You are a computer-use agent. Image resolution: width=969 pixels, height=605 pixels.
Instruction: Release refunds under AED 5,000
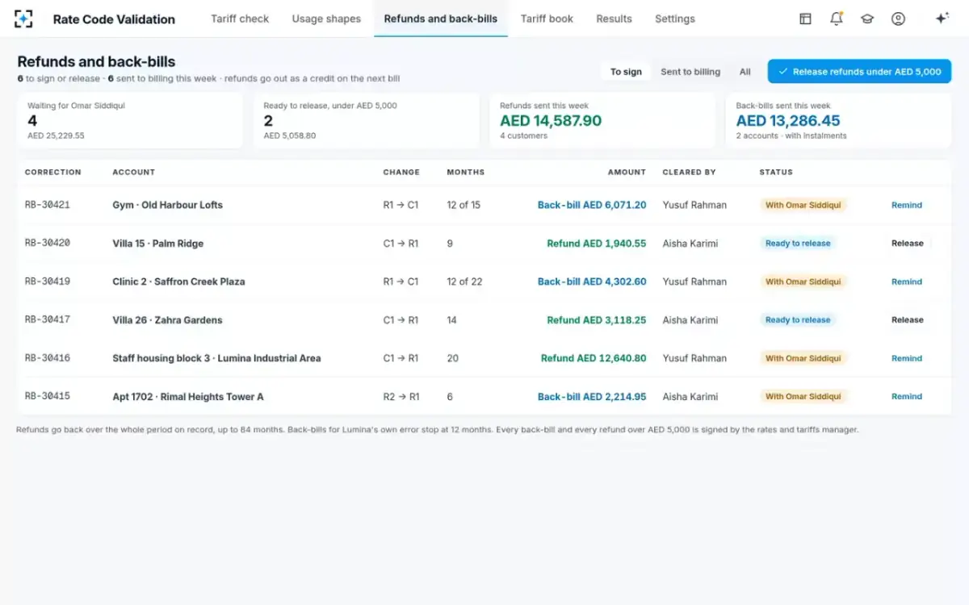point(859,72)
